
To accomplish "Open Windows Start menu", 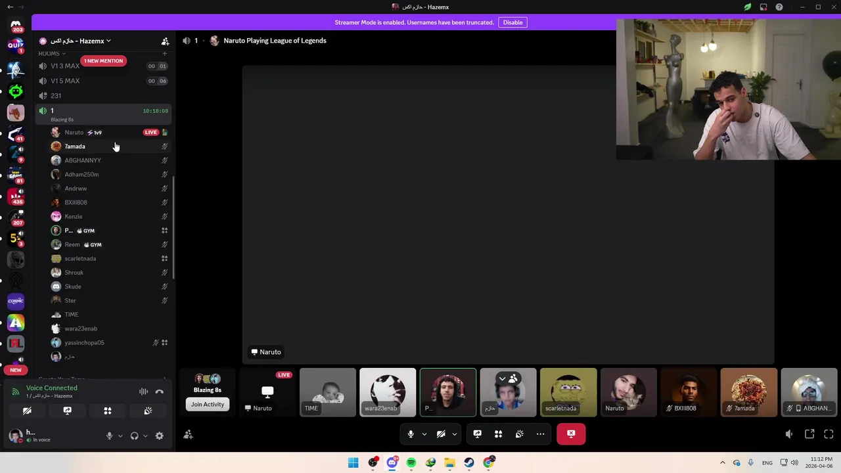I will [353, 462].
